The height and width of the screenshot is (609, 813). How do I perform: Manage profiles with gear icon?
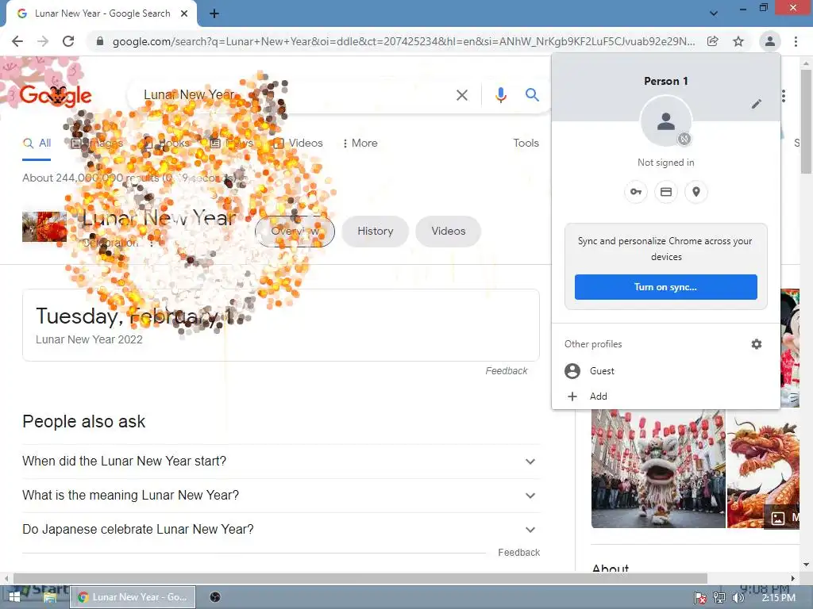(x=757, y=344)
